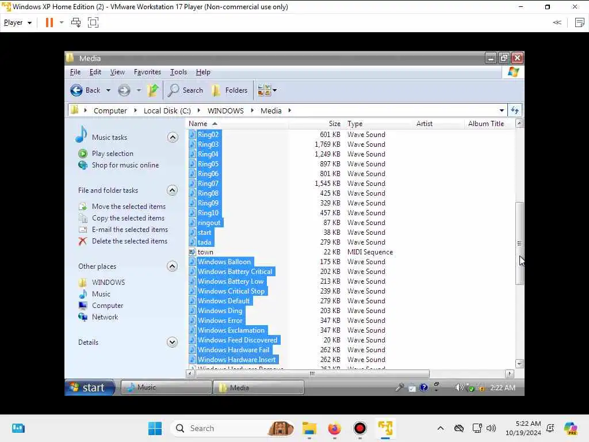Open the View menu

click(x=117, y=72)
